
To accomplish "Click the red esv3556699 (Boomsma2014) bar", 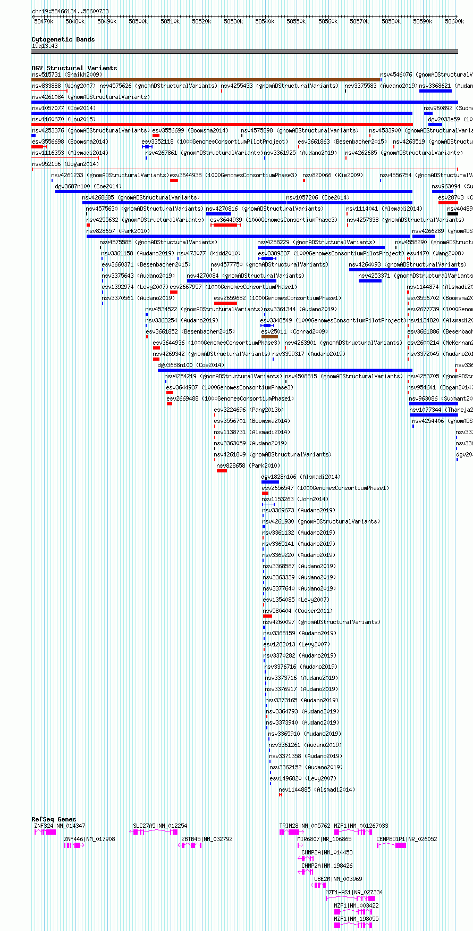I will 156,136.
